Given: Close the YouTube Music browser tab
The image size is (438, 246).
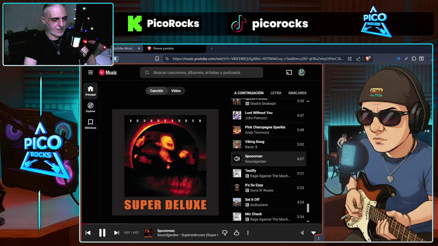Looking at the screenshot, I should click(139, 48).
